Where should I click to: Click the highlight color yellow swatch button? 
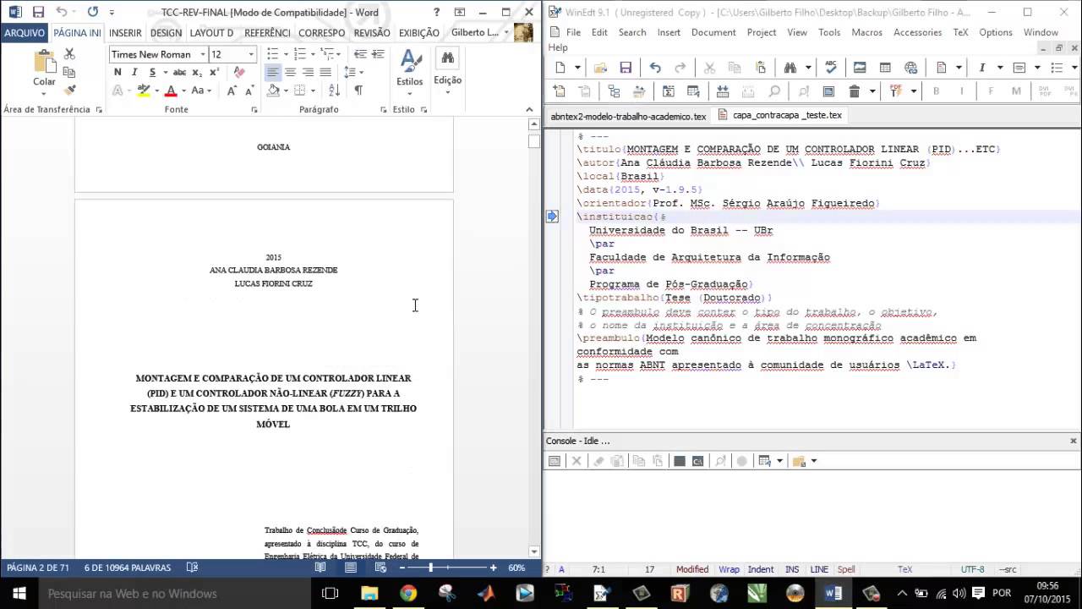(x=144, y=91)
